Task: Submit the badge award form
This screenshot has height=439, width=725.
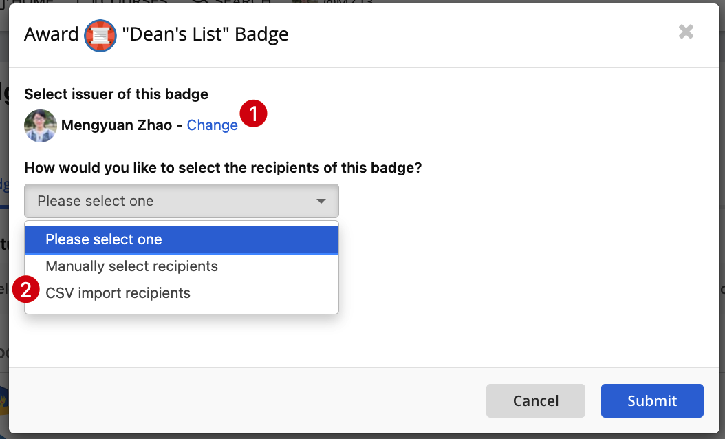Action: 652,400
